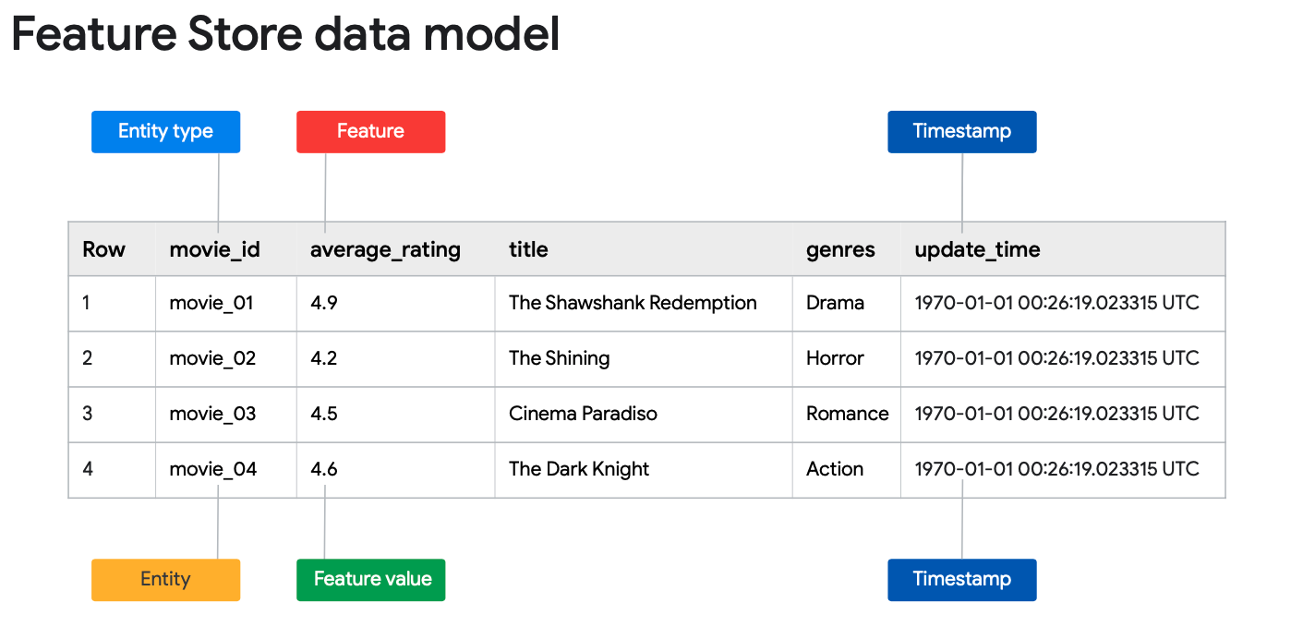
Task: Click the movie_id column header
Action: pos(214,249)
